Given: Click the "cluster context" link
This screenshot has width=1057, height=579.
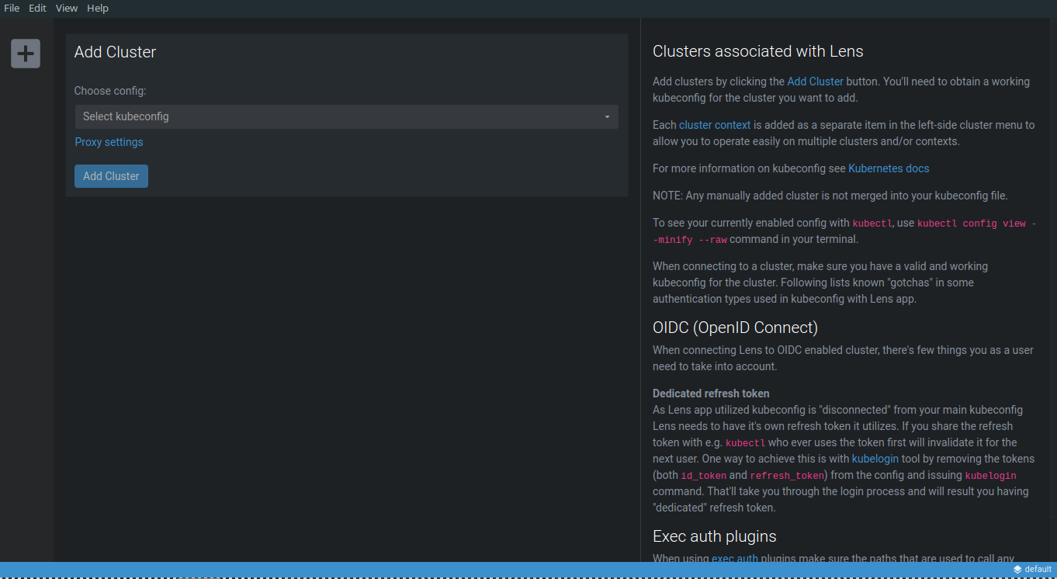Looking at the screenshot, I should 714,124.
